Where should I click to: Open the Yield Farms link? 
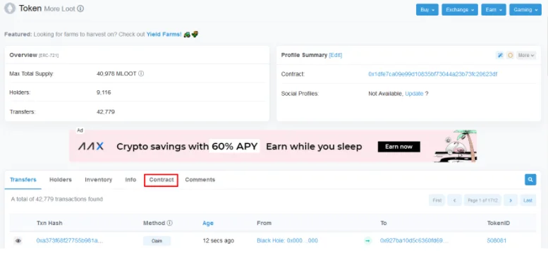(164, 35)
